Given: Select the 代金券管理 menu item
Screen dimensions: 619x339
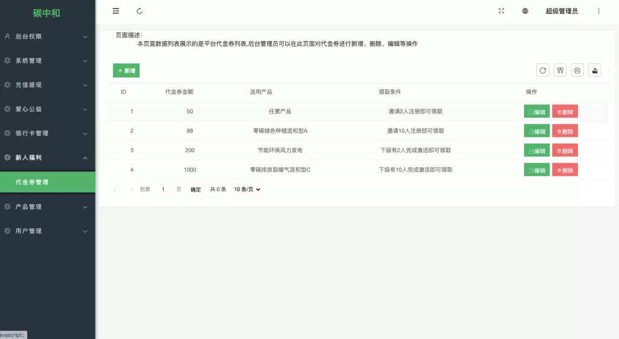Looking at the screenshot, I should tap(47, 182).
